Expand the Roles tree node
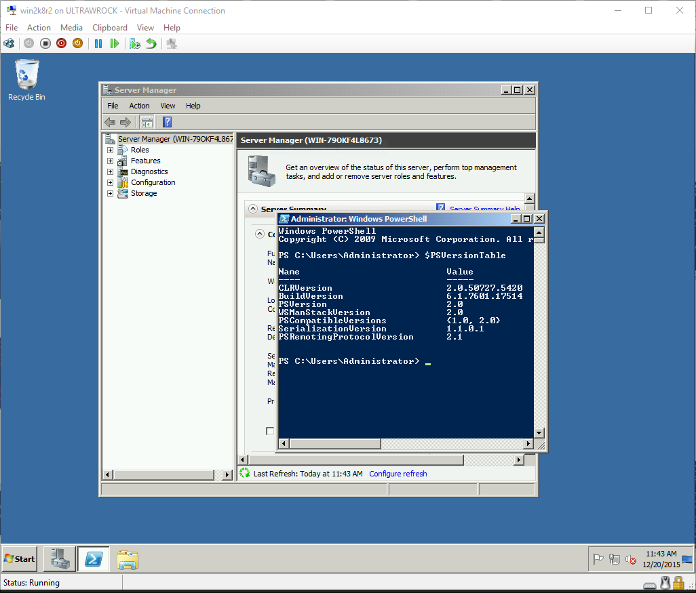The image size is (696, 593). pos(110,150)
